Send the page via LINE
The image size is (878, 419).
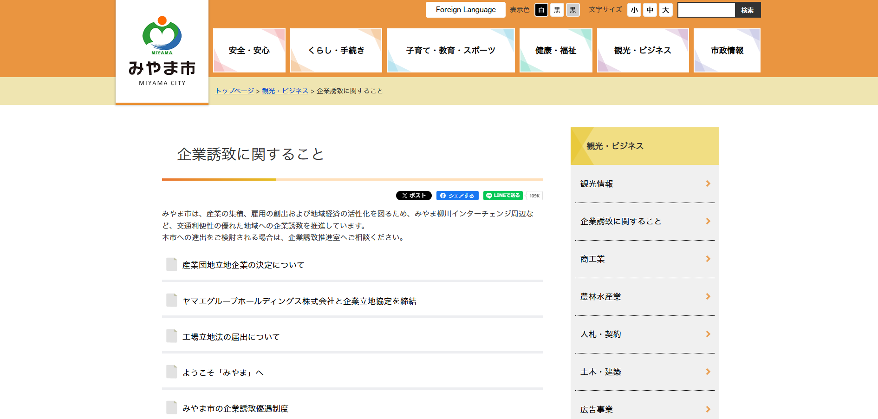coord(503,196)
